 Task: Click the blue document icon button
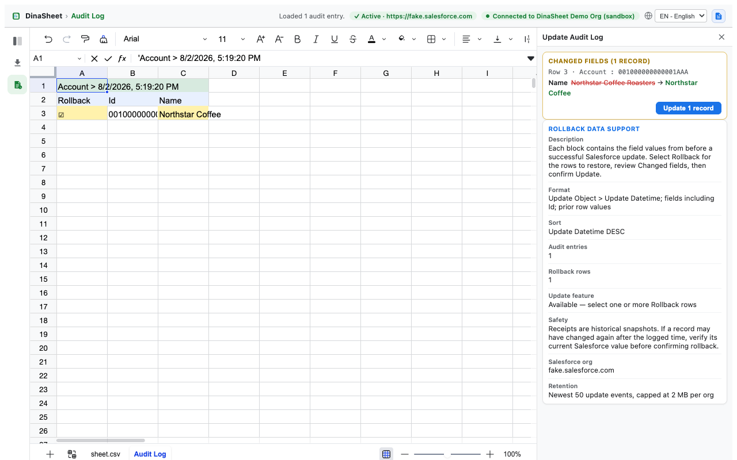[x=718, y=16]
